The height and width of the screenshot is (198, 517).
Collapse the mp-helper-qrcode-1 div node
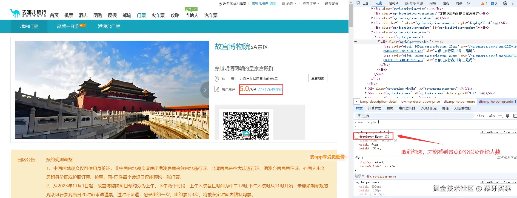(x=379, y=42)
